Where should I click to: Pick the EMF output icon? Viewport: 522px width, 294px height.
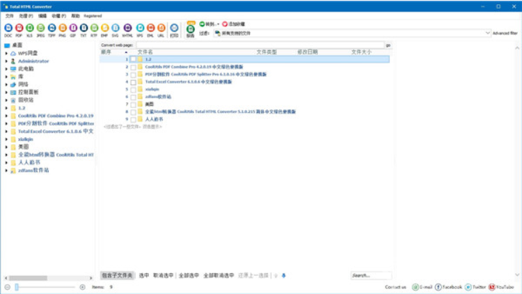pos(104,28)
